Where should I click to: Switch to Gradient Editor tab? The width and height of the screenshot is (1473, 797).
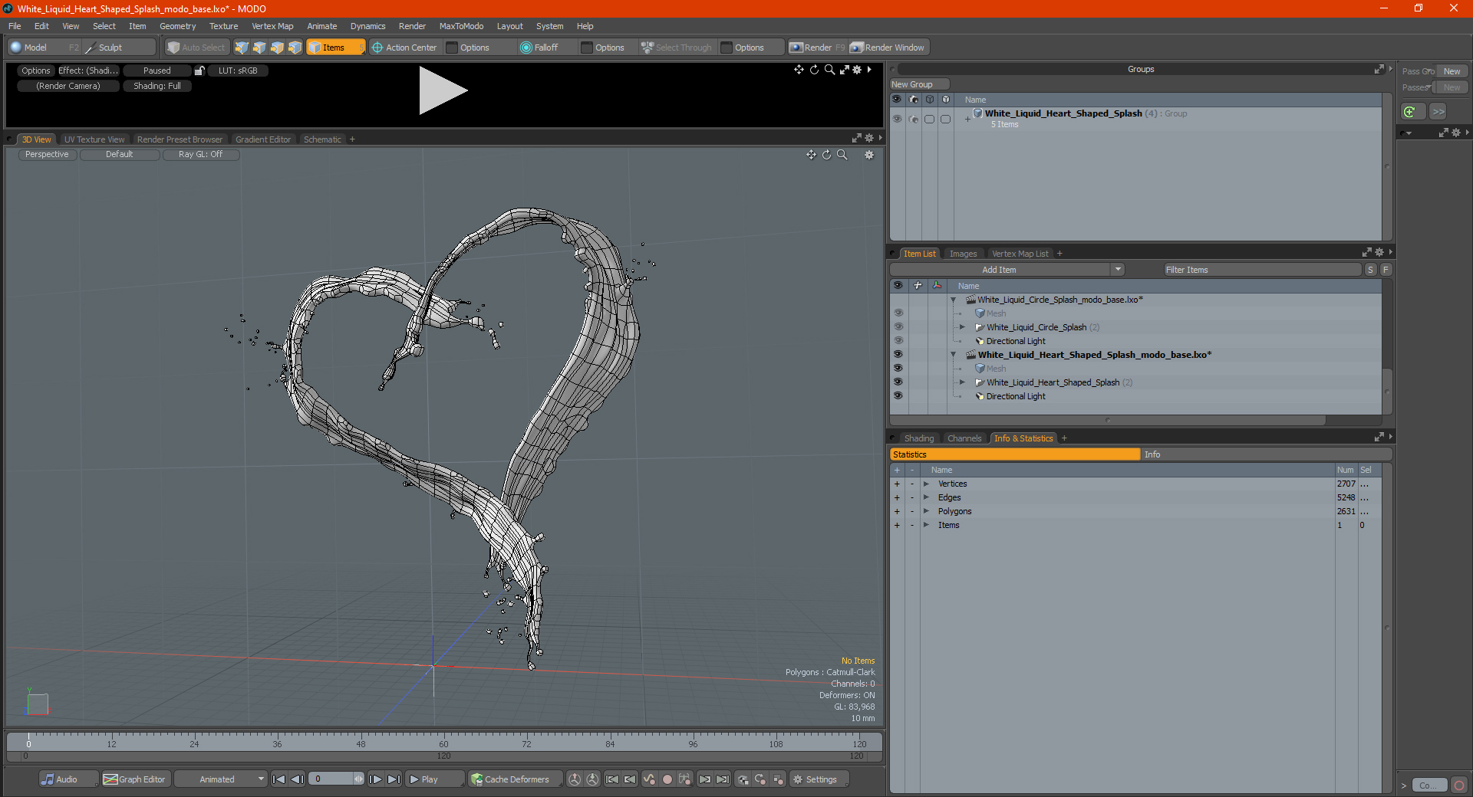pos(263,139)
